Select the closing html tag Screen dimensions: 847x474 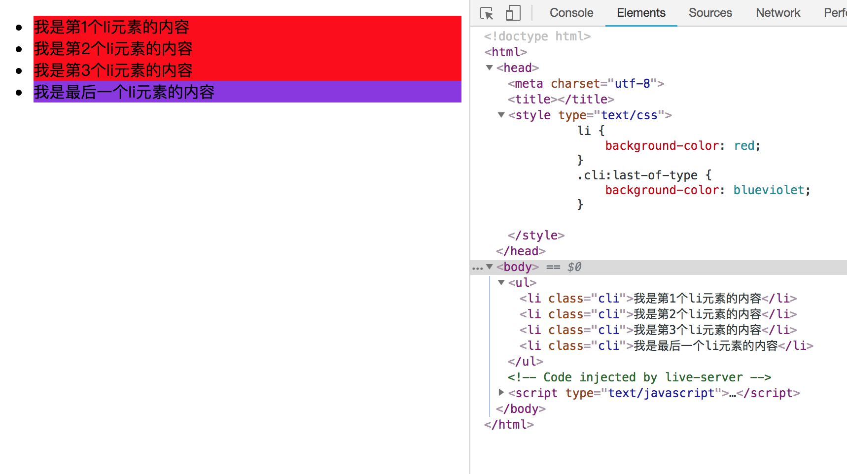pos(509,424)
